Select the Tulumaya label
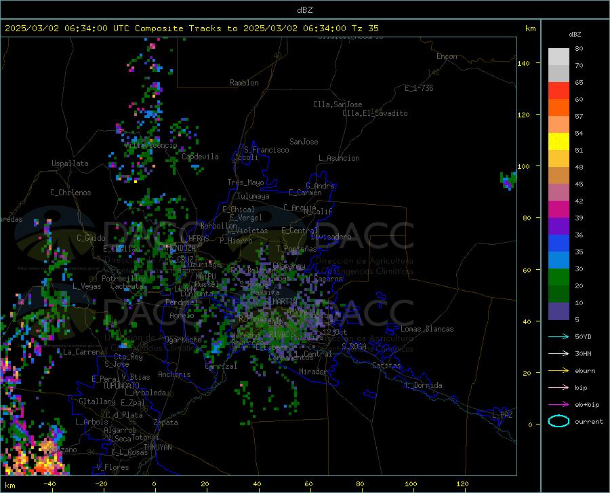 (x=253, y=196)
